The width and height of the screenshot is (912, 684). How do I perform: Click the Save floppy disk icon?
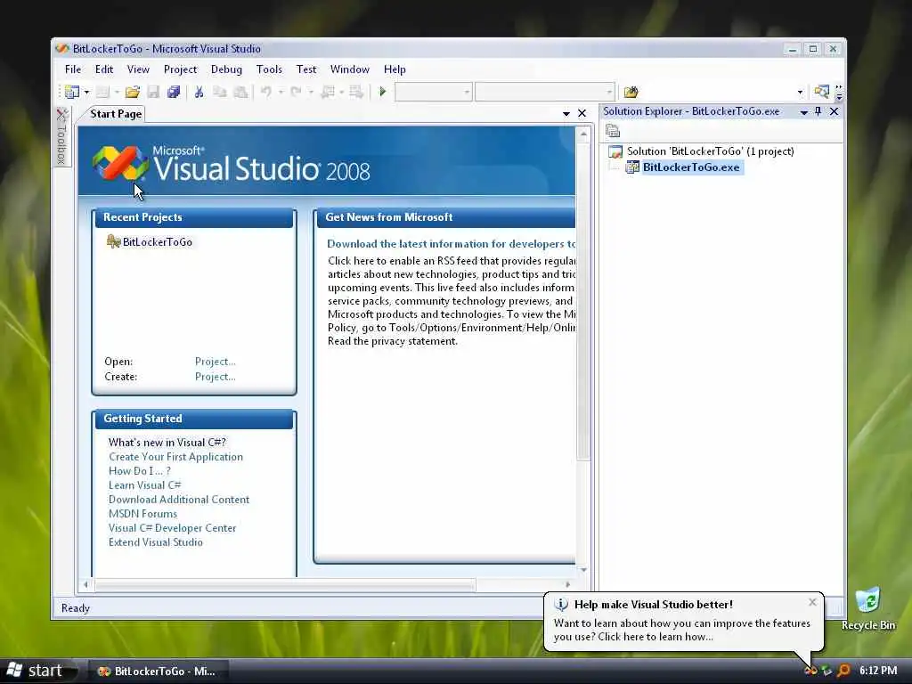coord(153,92)
